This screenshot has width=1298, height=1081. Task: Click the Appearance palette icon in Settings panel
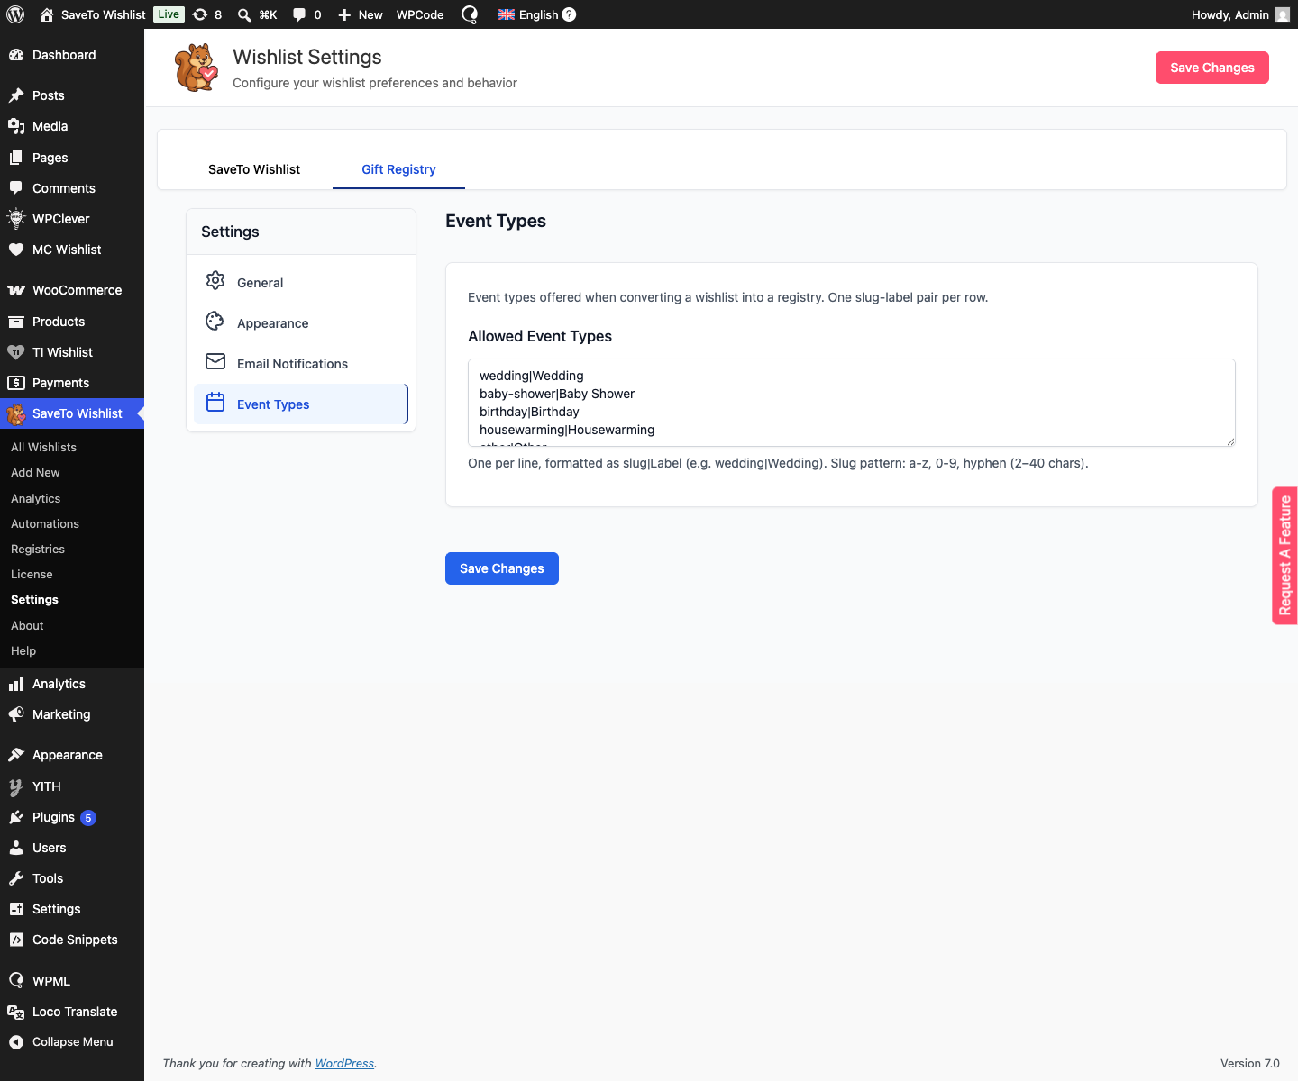pyautogui.click(x=215, y=321)
